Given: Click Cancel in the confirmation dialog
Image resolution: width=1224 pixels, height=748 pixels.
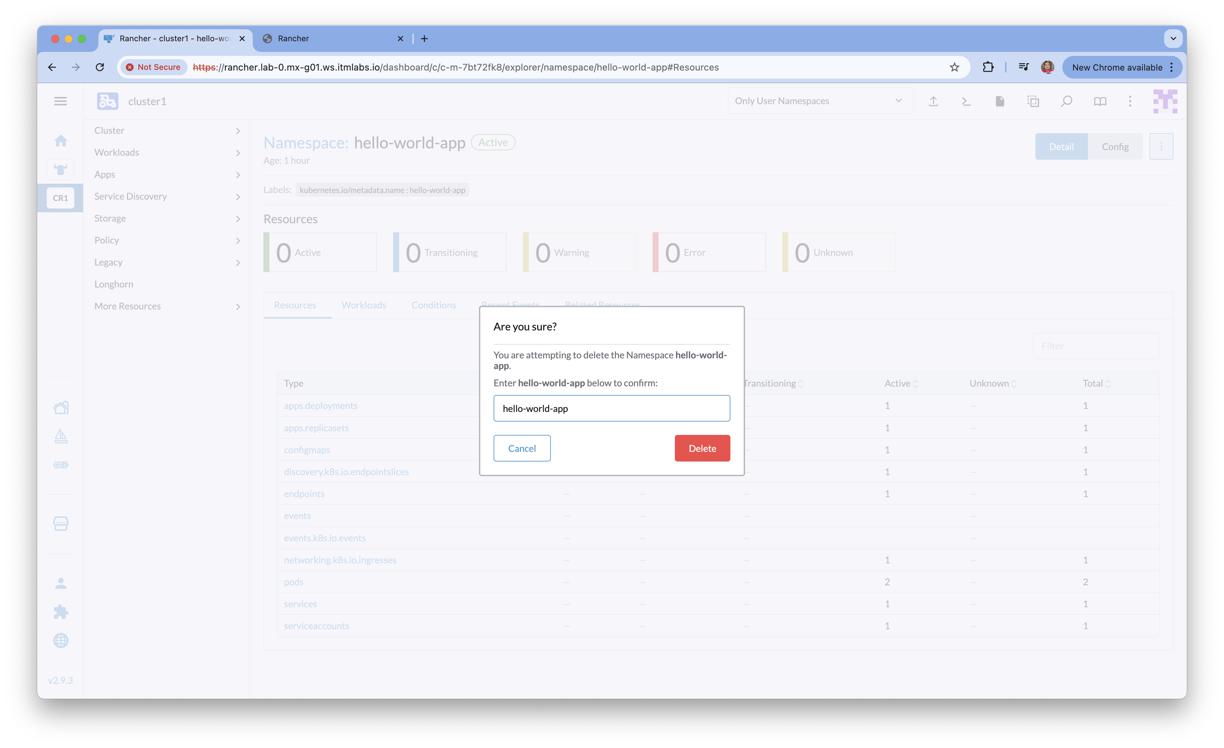Looking at the screenshot, I should [x=522, y=448].
